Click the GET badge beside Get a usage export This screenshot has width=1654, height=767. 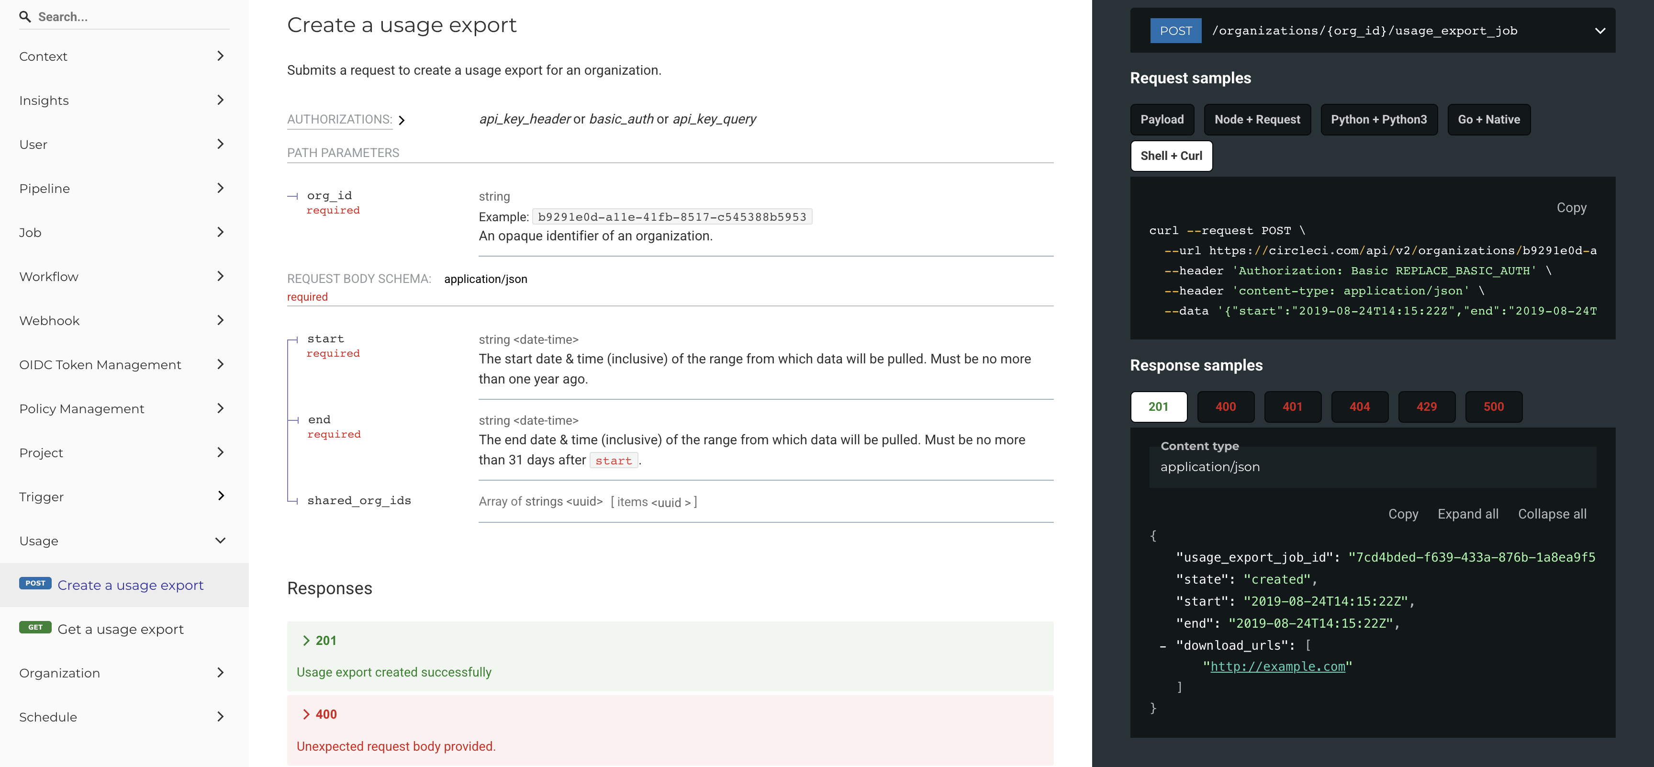[34, 628]
